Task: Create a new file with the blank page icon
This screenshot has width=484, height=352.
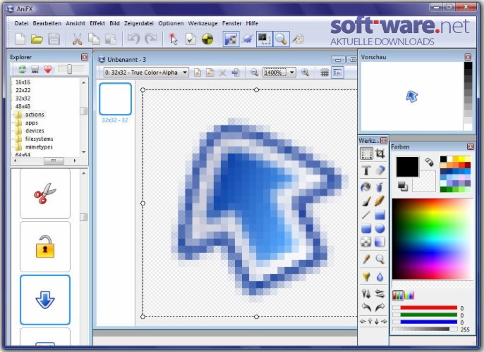Action: click(x=20, y=39)
